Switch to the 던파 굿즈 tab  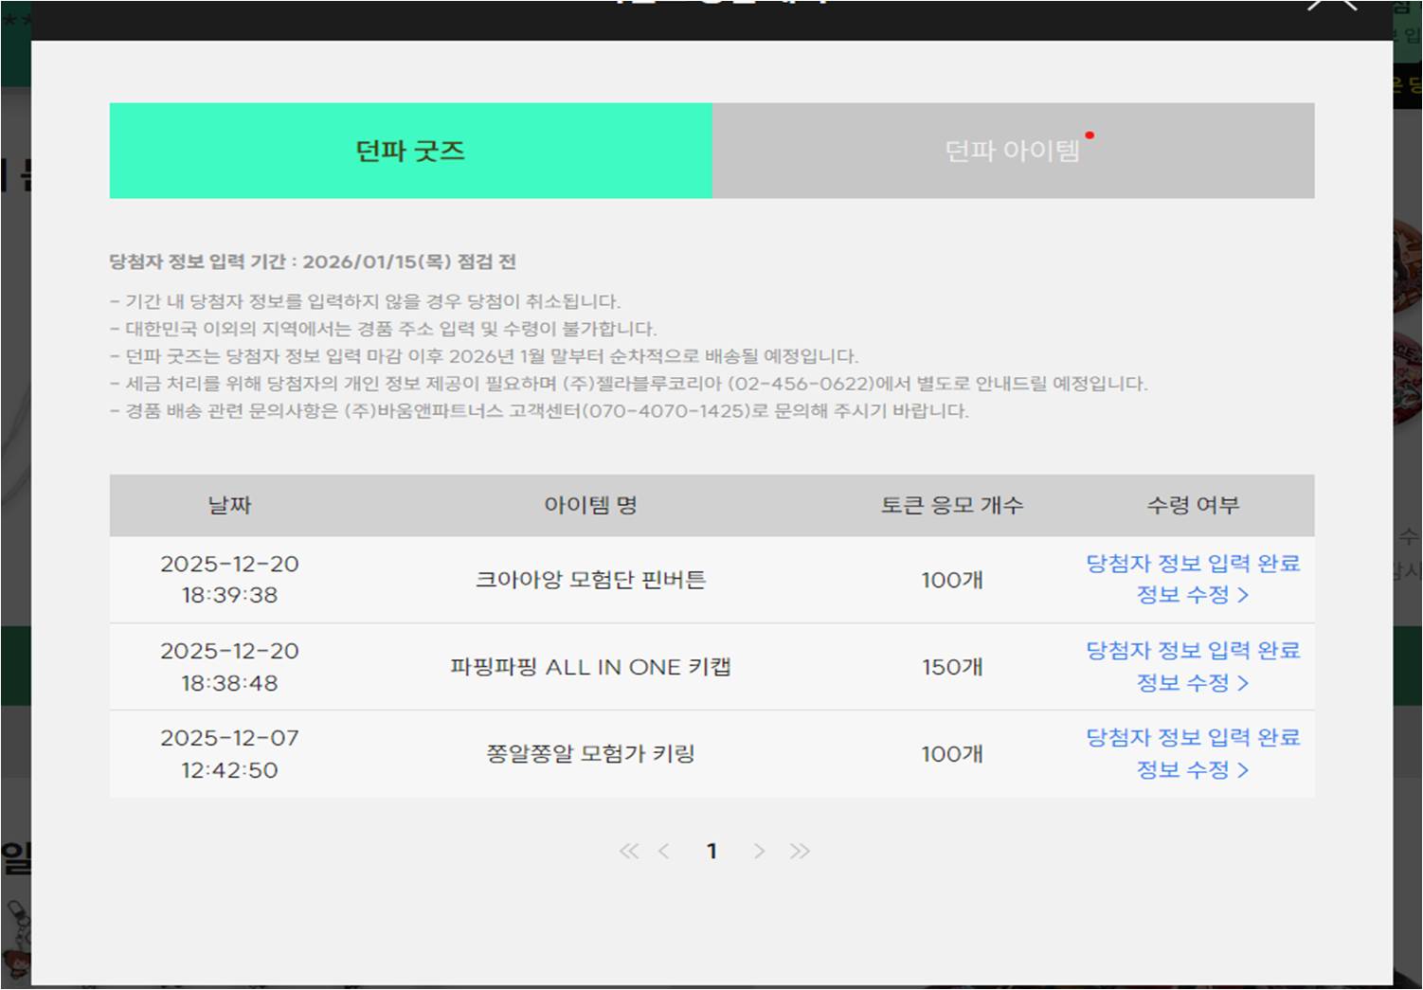410,151
